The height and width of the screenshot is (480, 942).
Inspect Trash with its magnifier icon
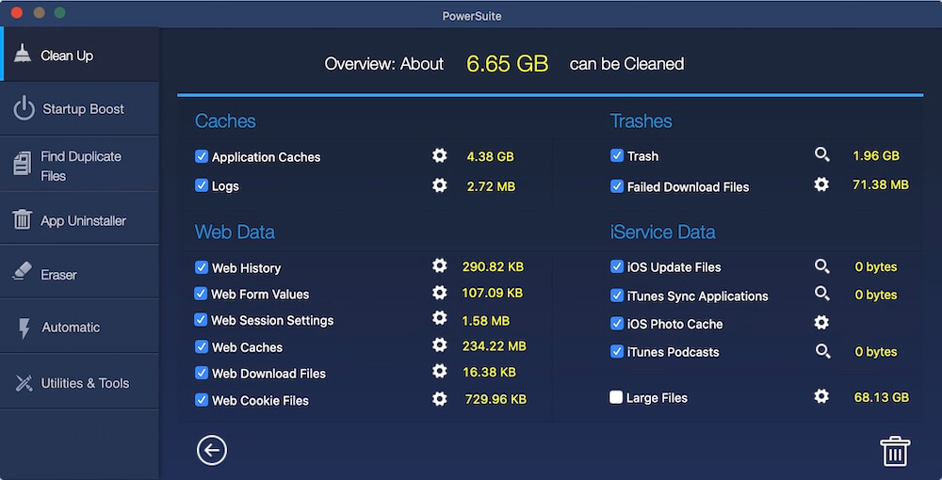pos(821,154)
